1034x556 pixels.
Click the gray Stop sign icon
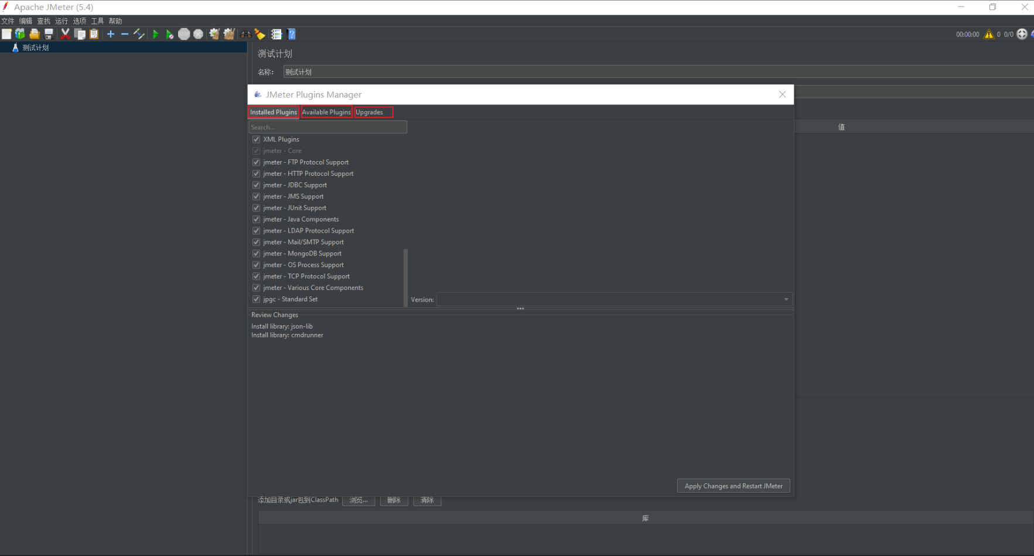[184, 34]
